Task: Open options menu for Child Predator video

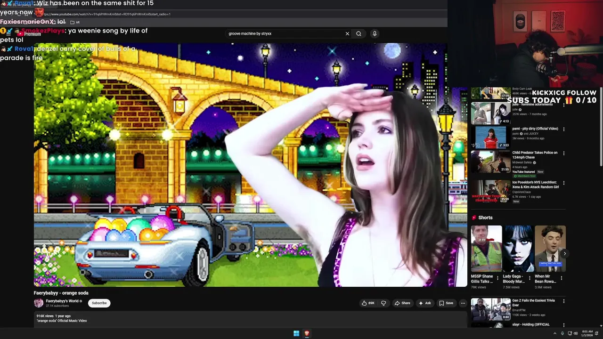Action: (x=563, y=153)
